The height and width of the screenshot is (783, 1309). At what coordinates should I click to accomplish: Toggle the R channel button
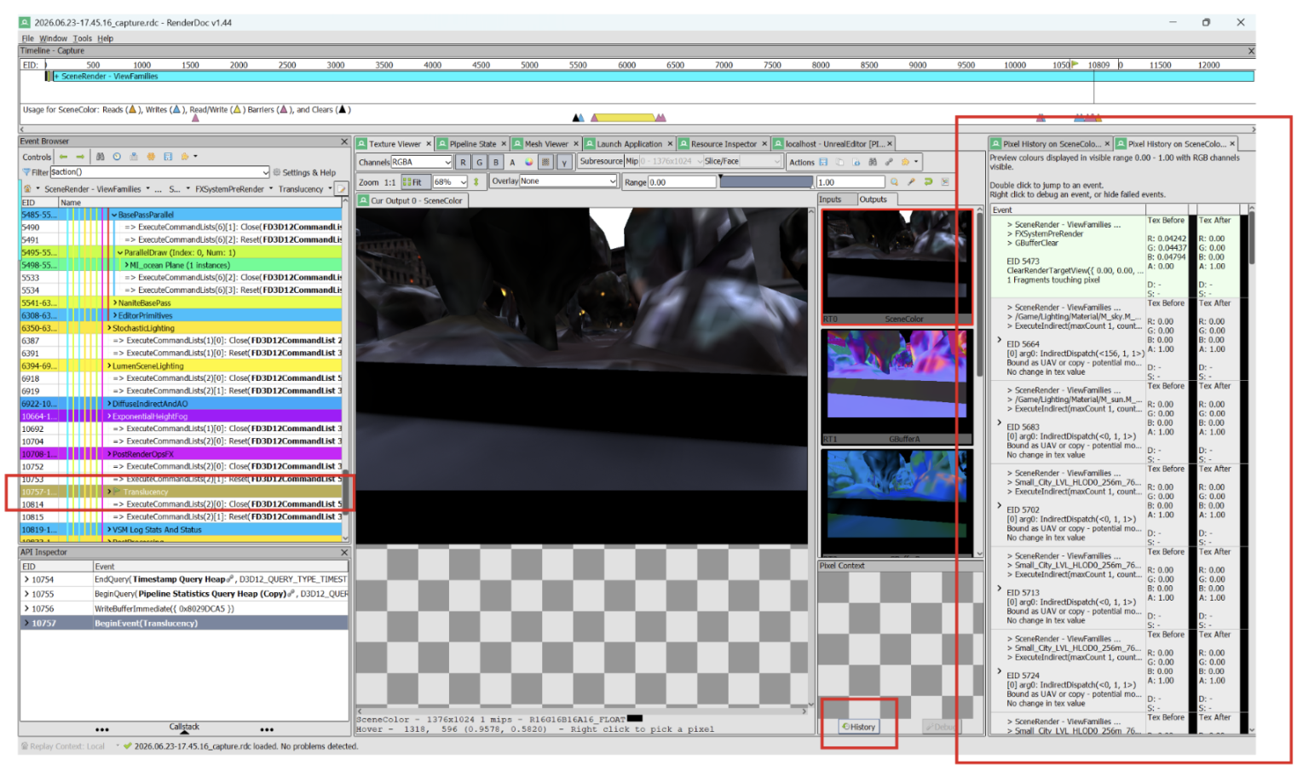point(463,162)
